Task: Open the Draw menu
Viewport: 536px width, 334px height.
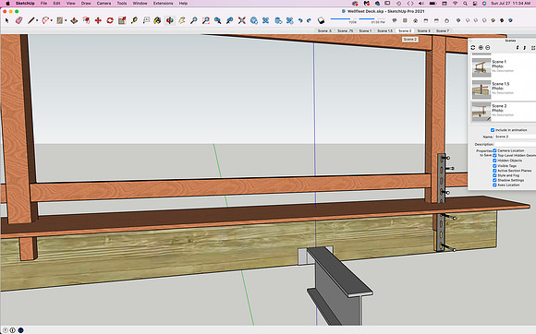Action: pyautogui.click(x=86, y=3)
